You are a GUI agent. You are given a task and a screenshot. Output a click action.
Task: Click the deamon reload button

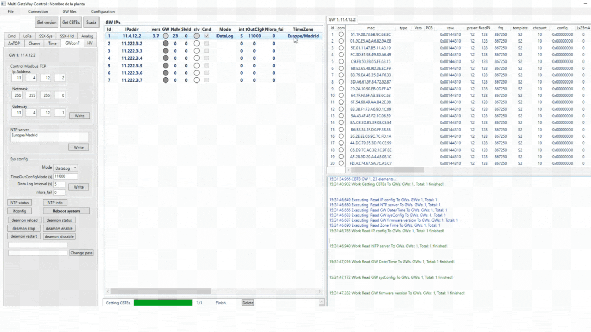point(25,220)
